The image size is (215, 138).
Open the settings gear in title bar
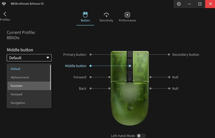(x=179, y=4)
